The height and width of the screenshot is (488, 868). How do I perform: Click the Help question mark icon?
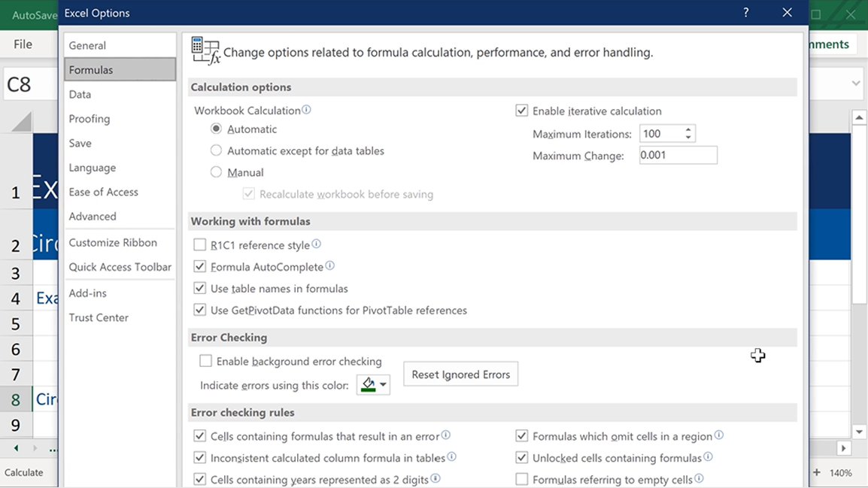745,13
